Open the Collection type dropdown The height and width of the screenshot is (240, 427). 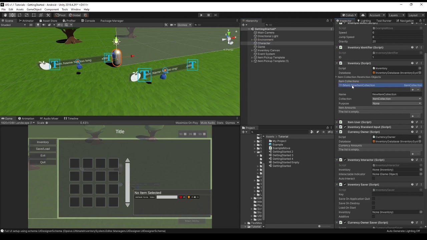click(x=397, y=99)
